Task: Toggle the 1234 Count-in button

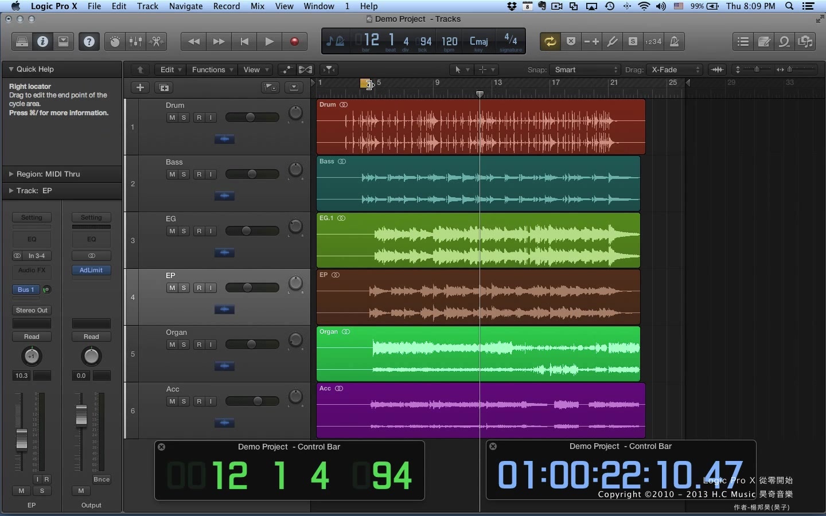Action: click(x=653, y=41)
